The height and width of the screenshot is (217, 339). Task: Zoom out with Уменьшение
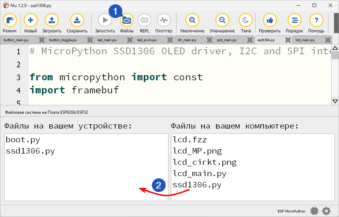pos(222,23)
